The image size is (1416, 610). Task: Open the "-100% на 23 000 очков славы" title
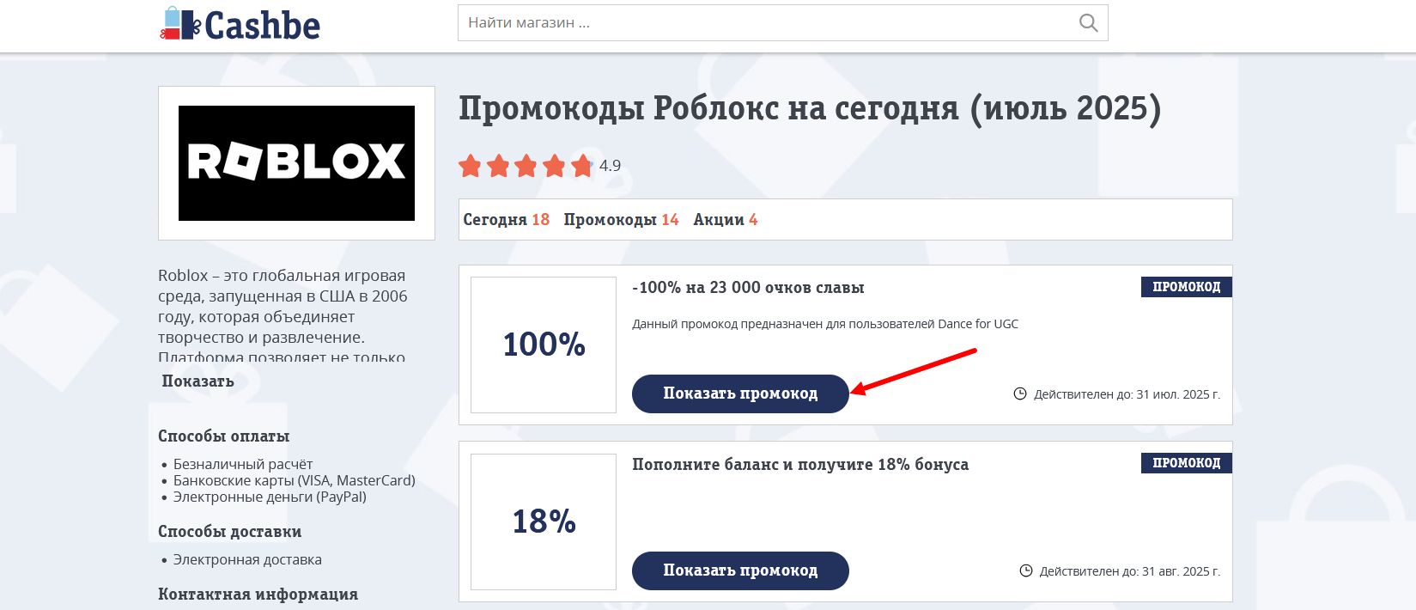748,288
